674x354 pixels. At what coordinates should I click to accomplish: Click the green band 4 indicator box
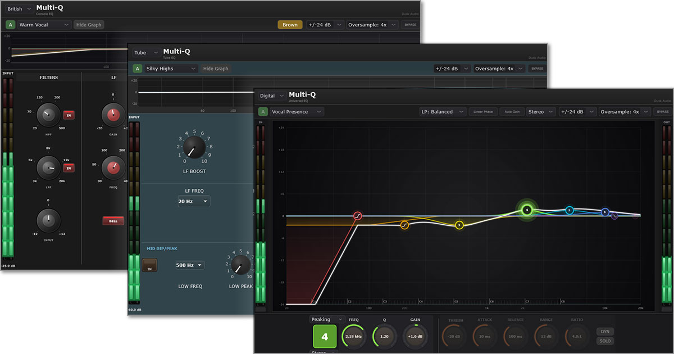tap(324, 337)
